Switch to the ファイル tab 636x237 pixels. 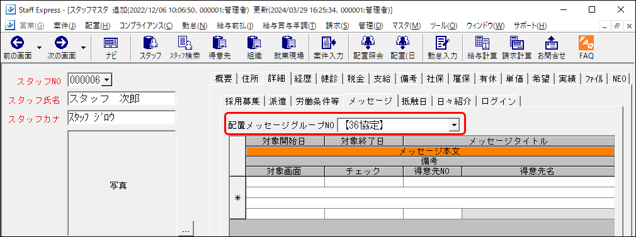point(594,79)
